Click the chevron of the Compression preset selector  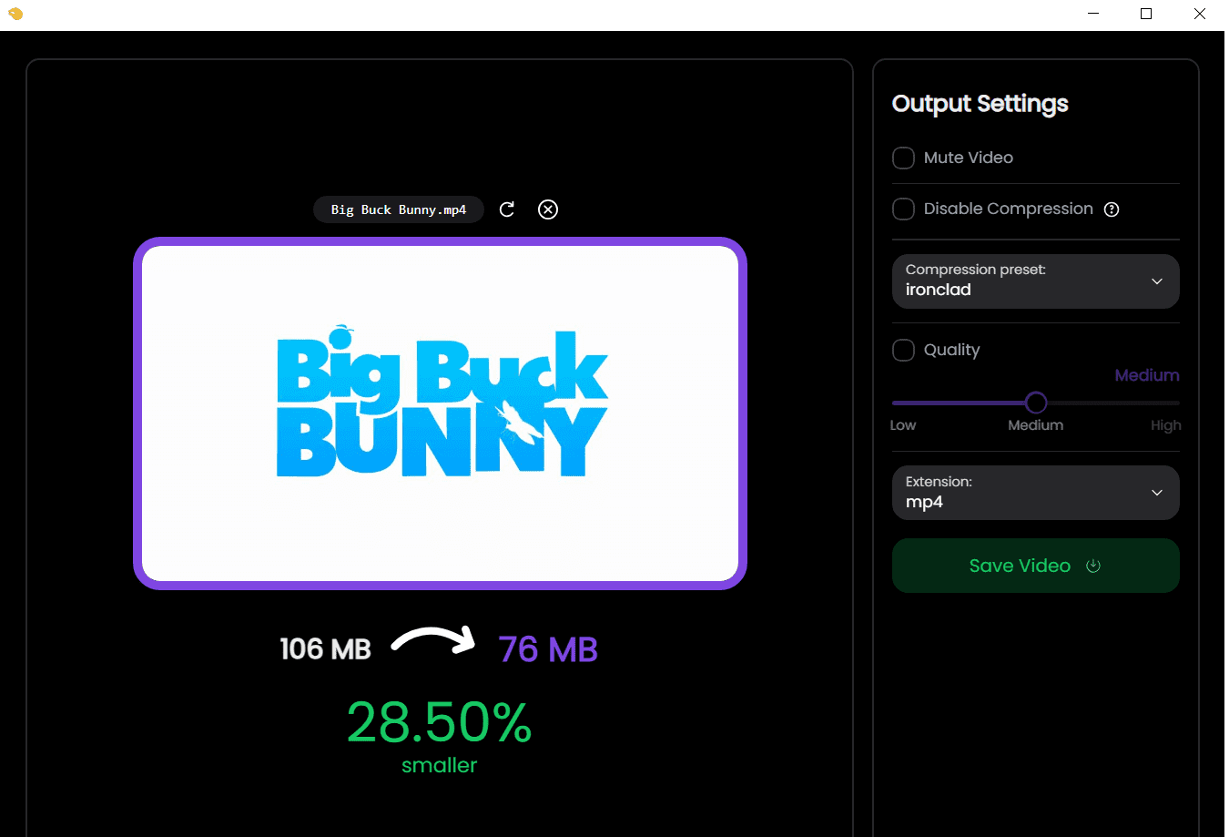tap(1157, 281)
